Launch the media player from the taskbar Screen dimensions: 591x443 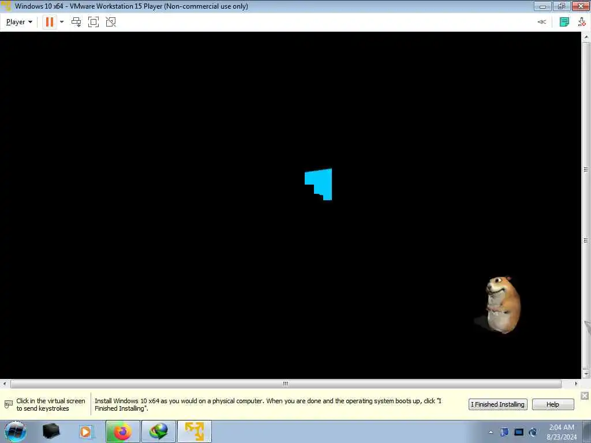[86, 431]
